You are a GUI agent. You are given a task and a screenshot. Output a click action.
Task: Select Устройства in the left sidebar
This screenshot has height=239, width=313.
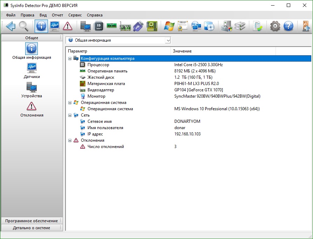pos(32,89)
